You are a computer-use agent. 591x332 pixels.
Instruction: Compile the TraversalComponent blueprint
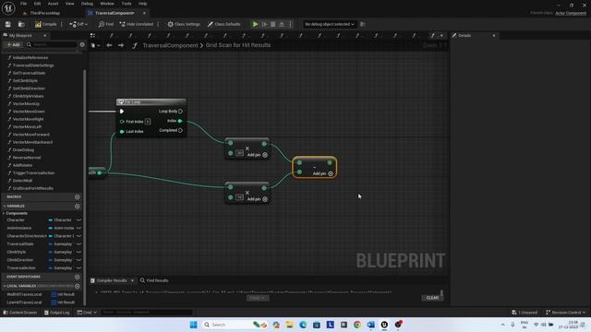(45, 24)
